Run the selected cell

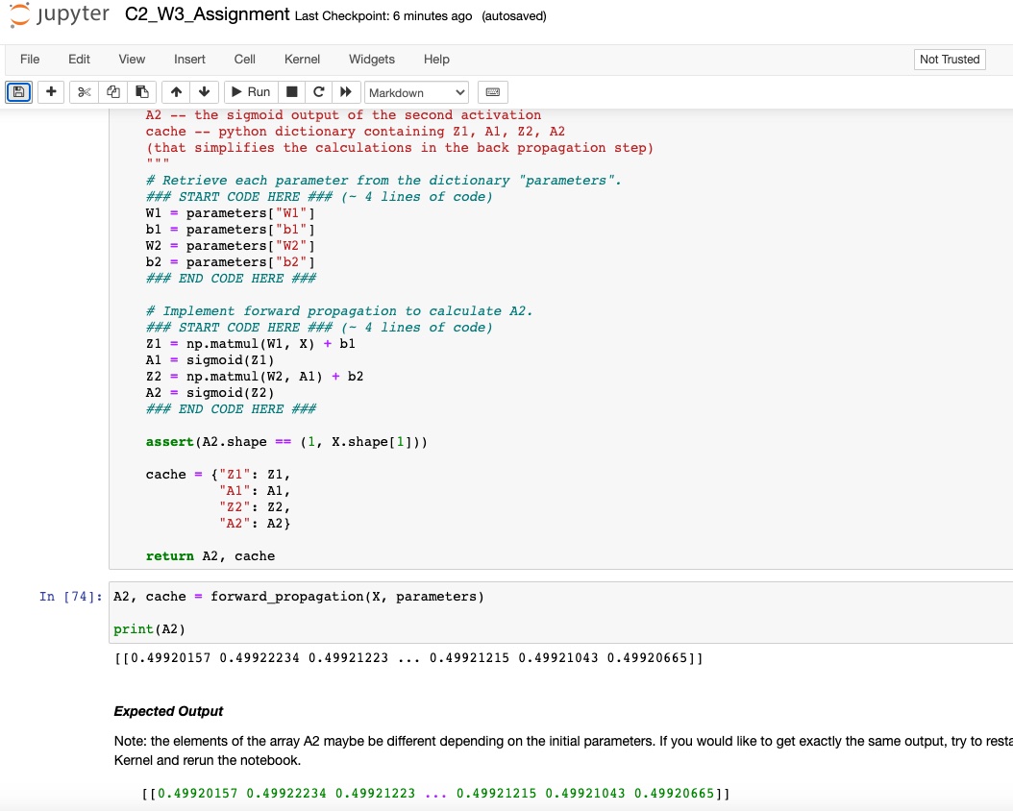[249, 91]
